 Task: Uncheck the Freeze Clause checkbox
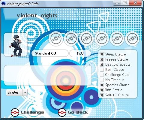click(102, 59)
